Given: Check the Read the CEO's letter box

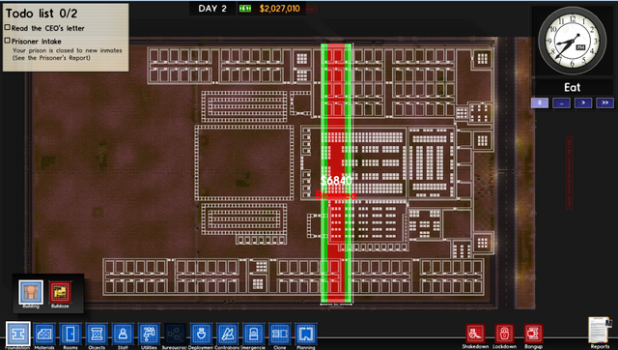Looking at the screenshot, I should click(x=7, y=27).
